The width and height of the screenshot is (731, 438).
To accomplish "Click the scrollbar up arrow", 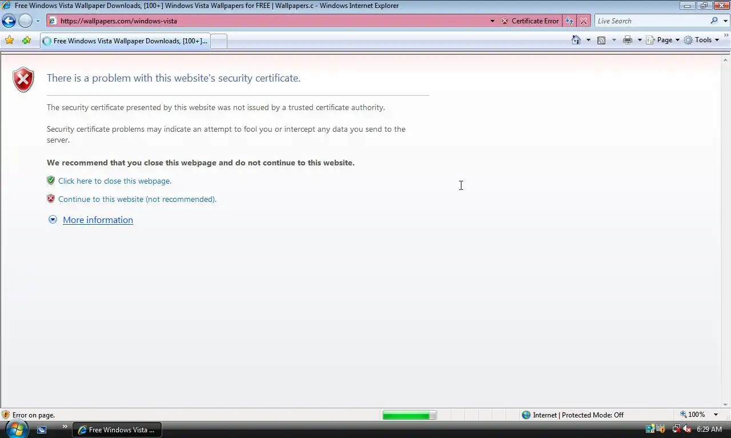I will click(x=726, y=59).
